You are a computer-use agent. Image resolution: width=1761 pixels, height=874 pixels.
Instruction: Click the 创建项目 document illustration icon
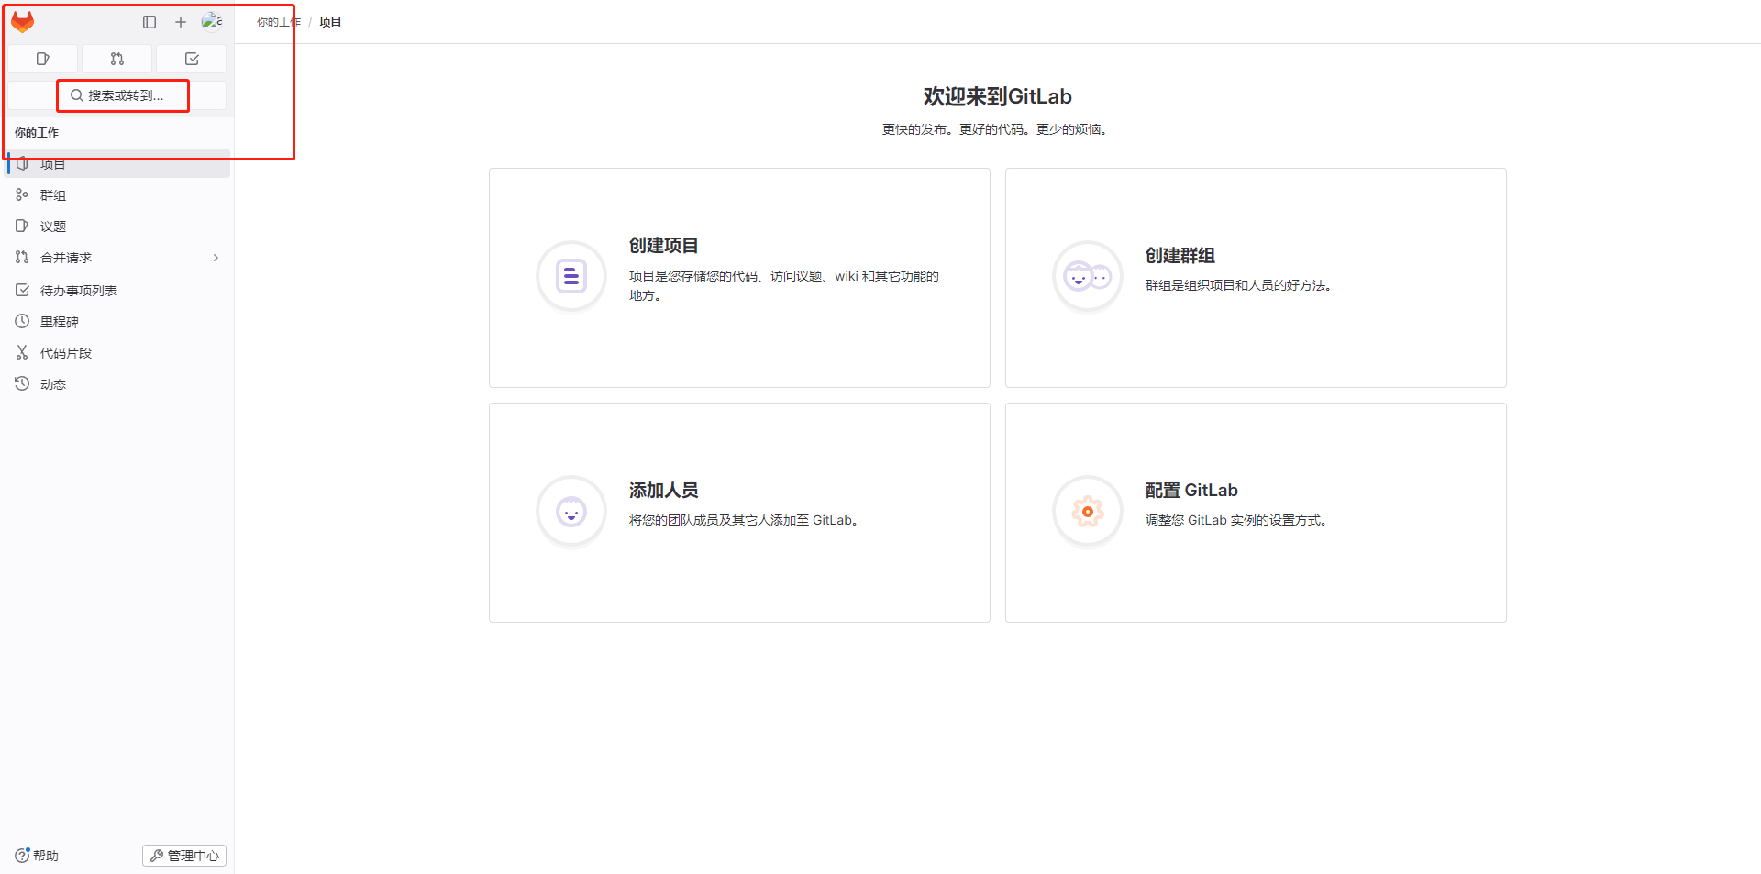(x=571, y=276)
